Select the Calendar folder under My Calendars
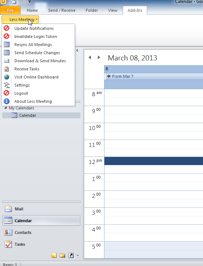 (41, 115)
